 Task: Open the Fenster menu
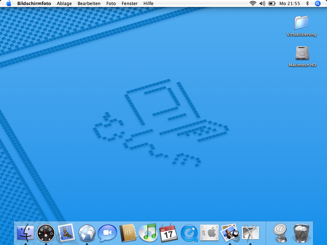(x=130, y=4)
